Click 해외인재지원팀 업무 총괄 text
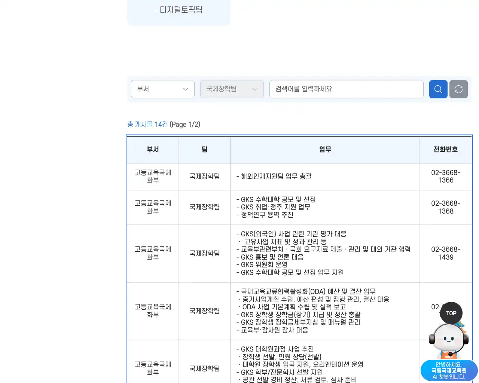This screenshot has width=479, height=383. 274,177
